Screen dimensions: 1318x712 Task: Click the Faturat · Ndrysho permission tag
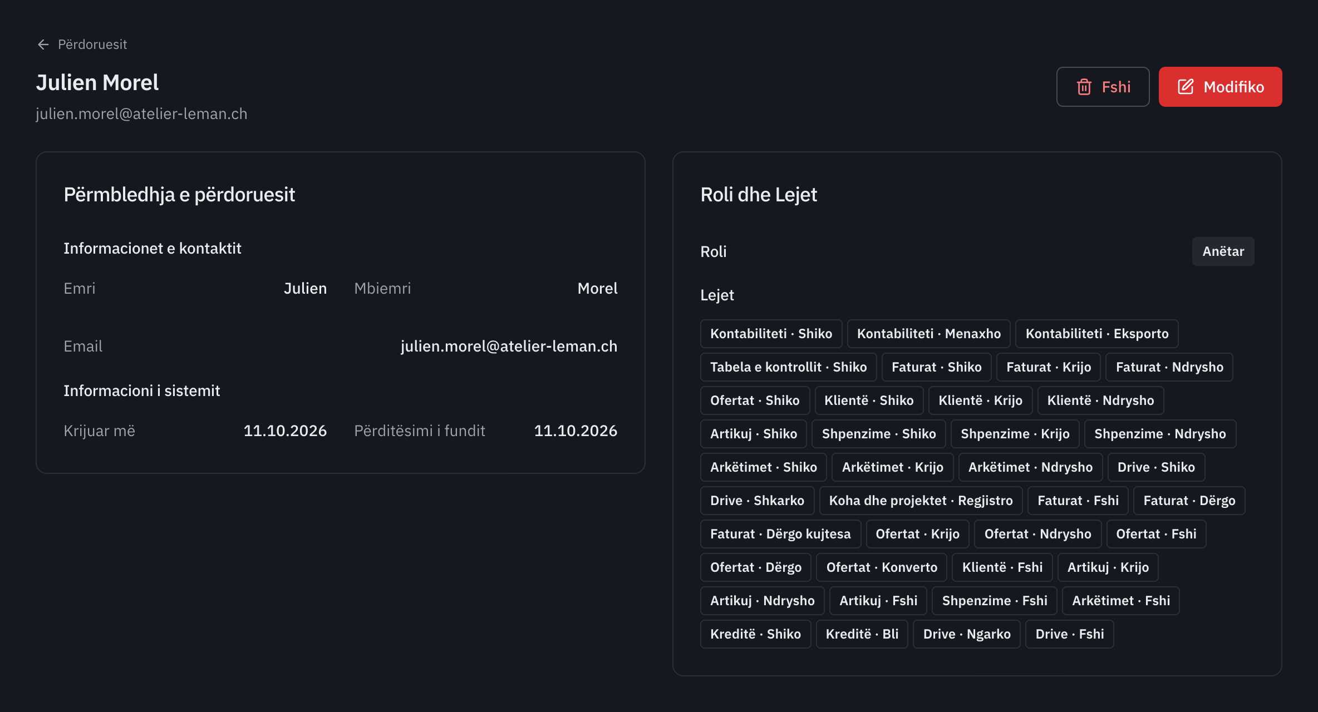pos(1169,367)
